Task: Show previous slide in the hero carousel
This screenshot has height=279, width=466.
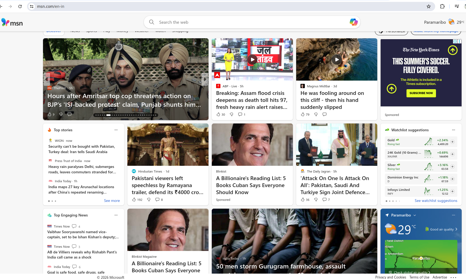Action: (47, 79)
